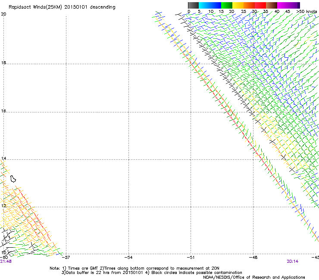This screenshot has height=280, width=319.
Task: Click the red 30-35 knots color swatch
Action: pos(260,5)
